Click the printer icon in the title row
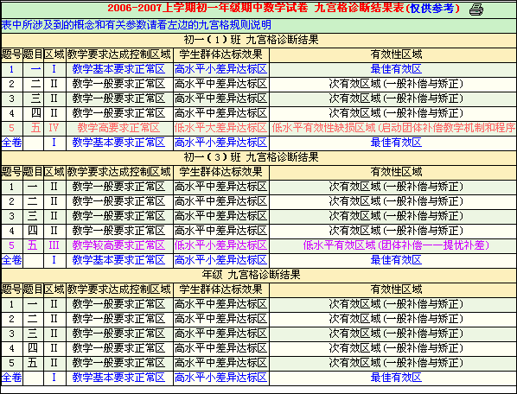517x394 pixels. tap(476, 10)
